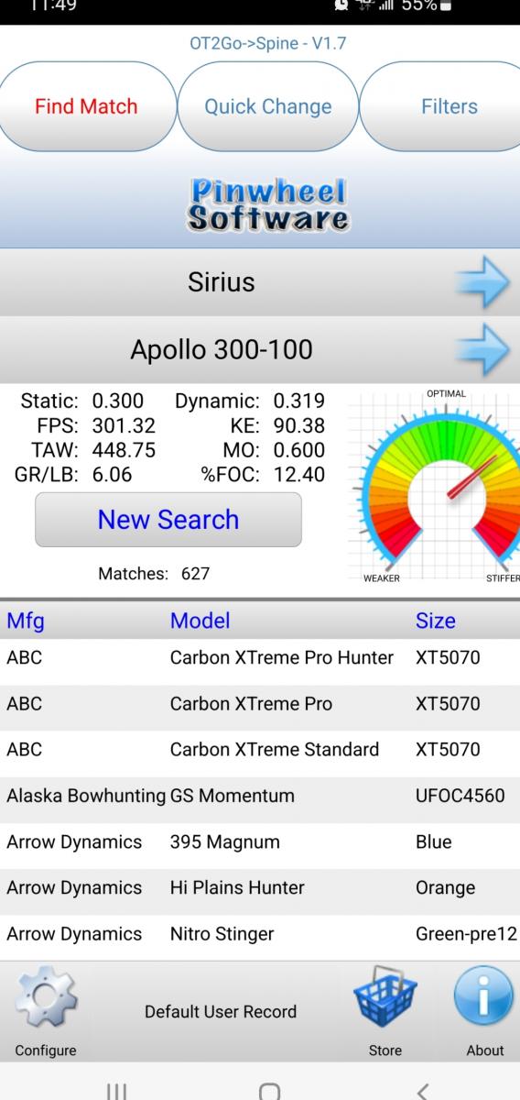Select the Hi Plains Hunter row
Screen dimensions: 520x1100
(x=260, y=887)
